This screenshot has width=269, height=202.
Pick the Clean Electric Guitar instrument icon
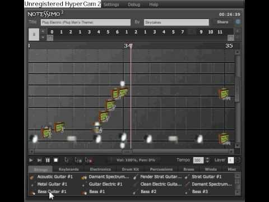click(136, 185)
